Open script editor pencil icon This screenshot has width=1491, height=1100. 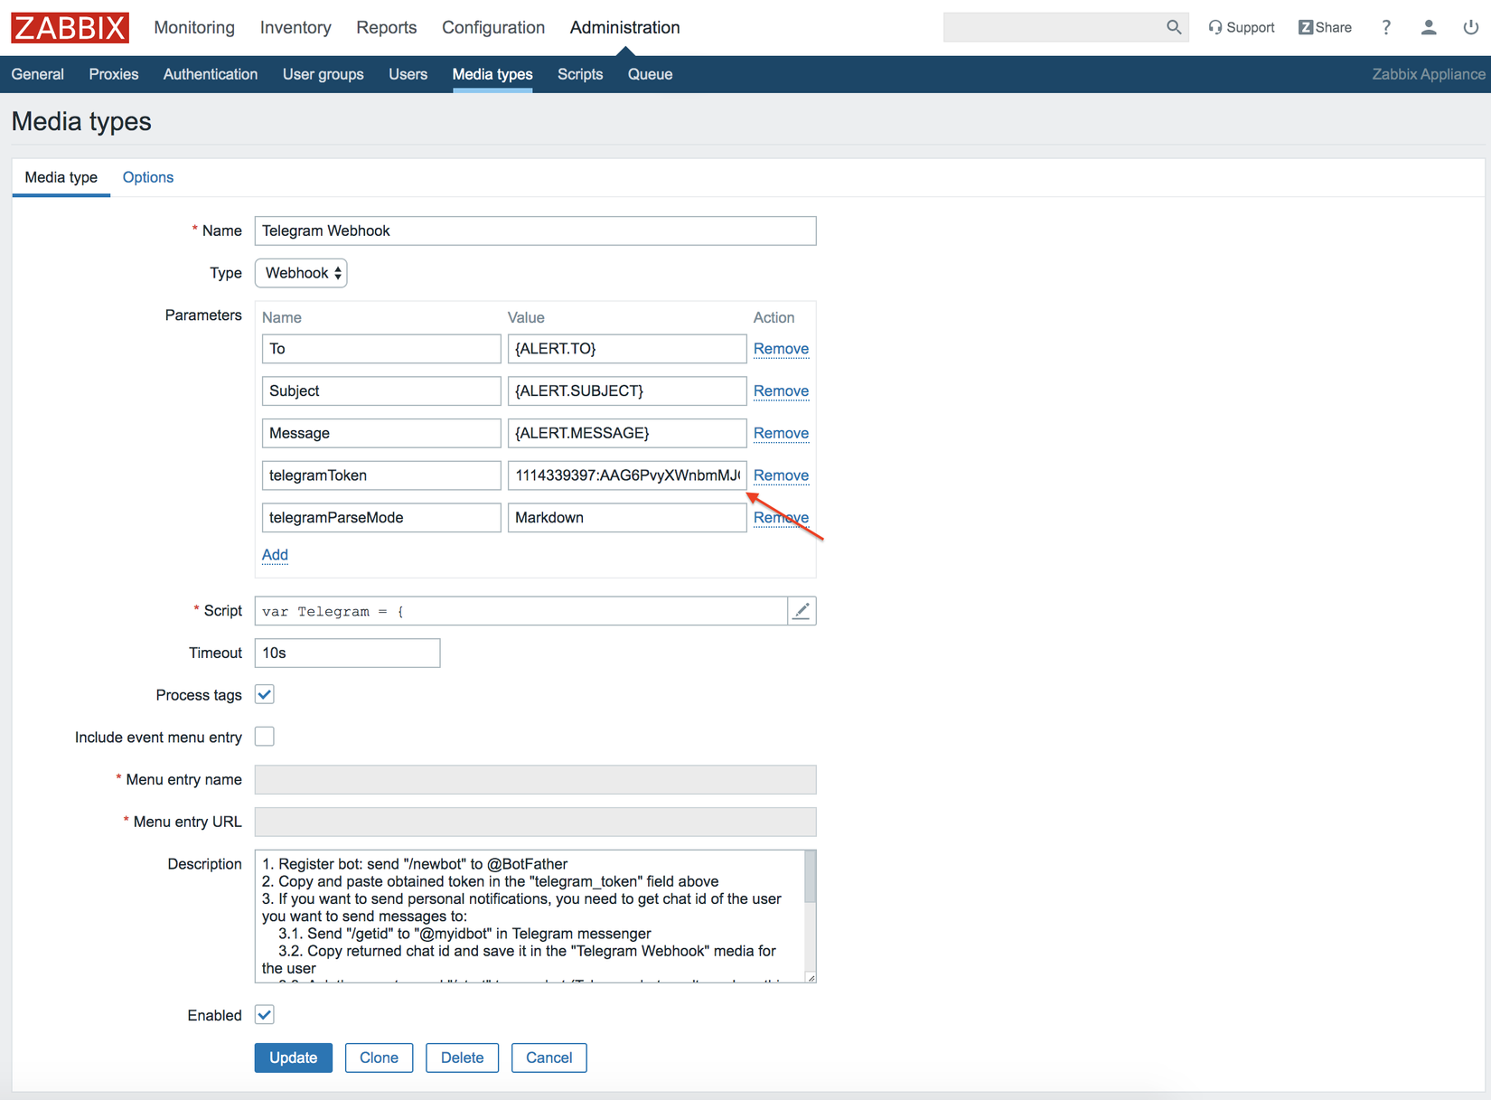point(802,611)
